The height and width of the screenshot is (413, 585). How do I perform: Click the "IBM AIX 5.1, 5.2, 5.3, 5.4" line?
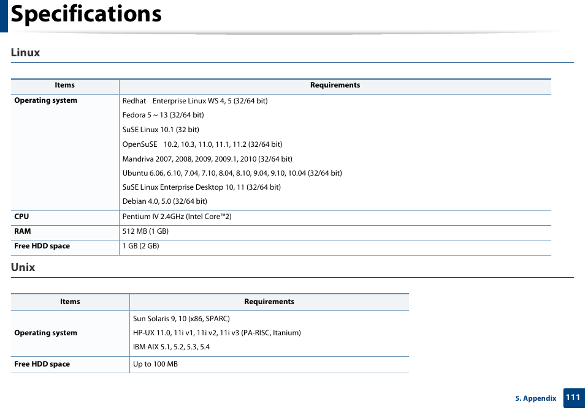click(173, 346)
